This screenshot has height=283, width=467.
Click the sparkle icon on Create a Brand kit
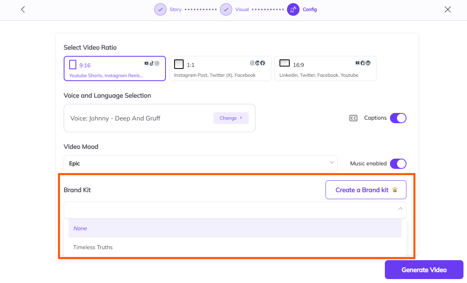(x=395, y=190)
